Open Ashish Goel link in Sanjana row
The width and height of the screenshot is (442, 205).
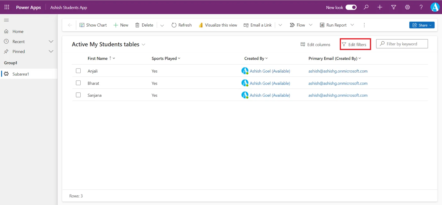pos(270,95)
